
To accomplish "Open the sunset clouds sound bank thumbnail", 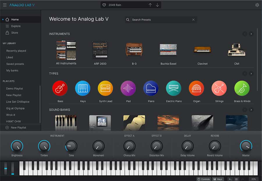I will (x=168, y=123).
